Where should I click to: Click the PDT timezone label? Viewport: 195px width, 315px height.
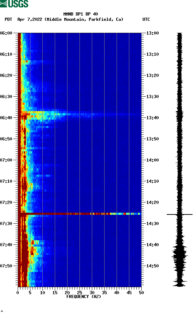pyautogui.click(x=8, y=19)
